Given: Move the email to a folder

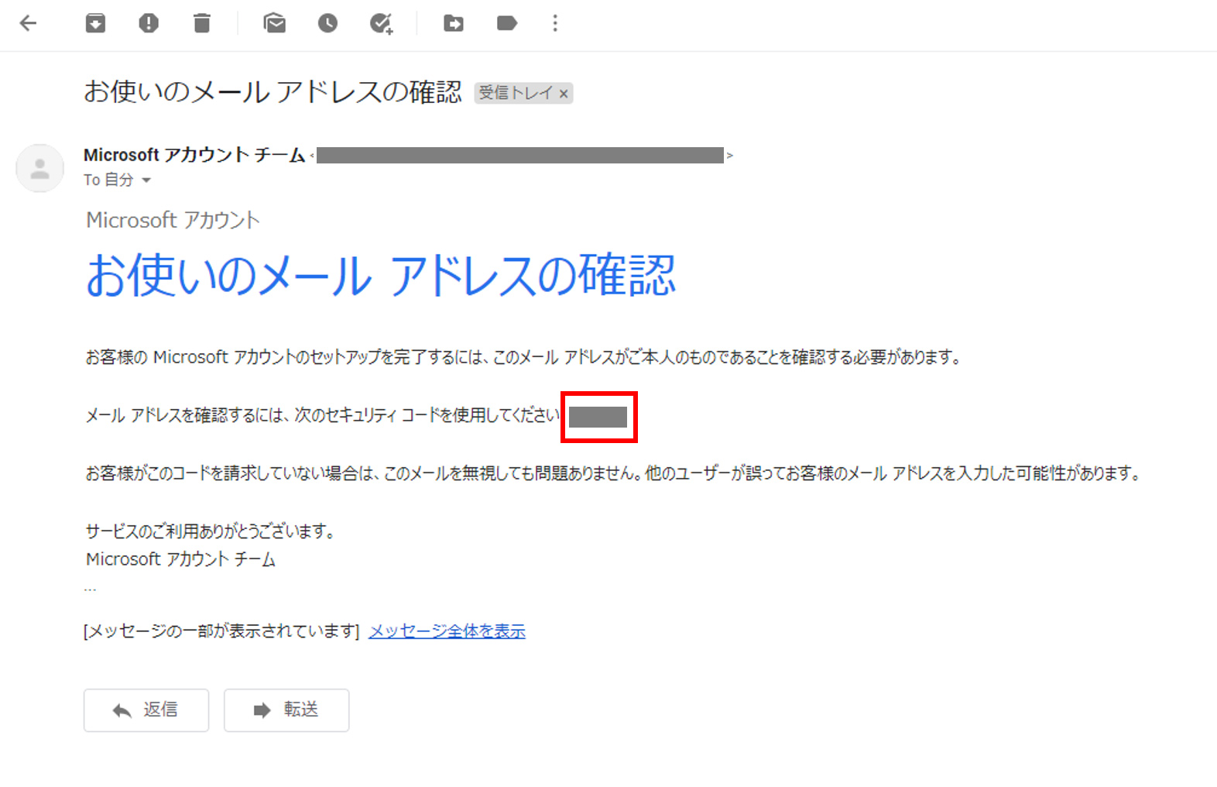Looking at the screenshot, I should point(454,24).
